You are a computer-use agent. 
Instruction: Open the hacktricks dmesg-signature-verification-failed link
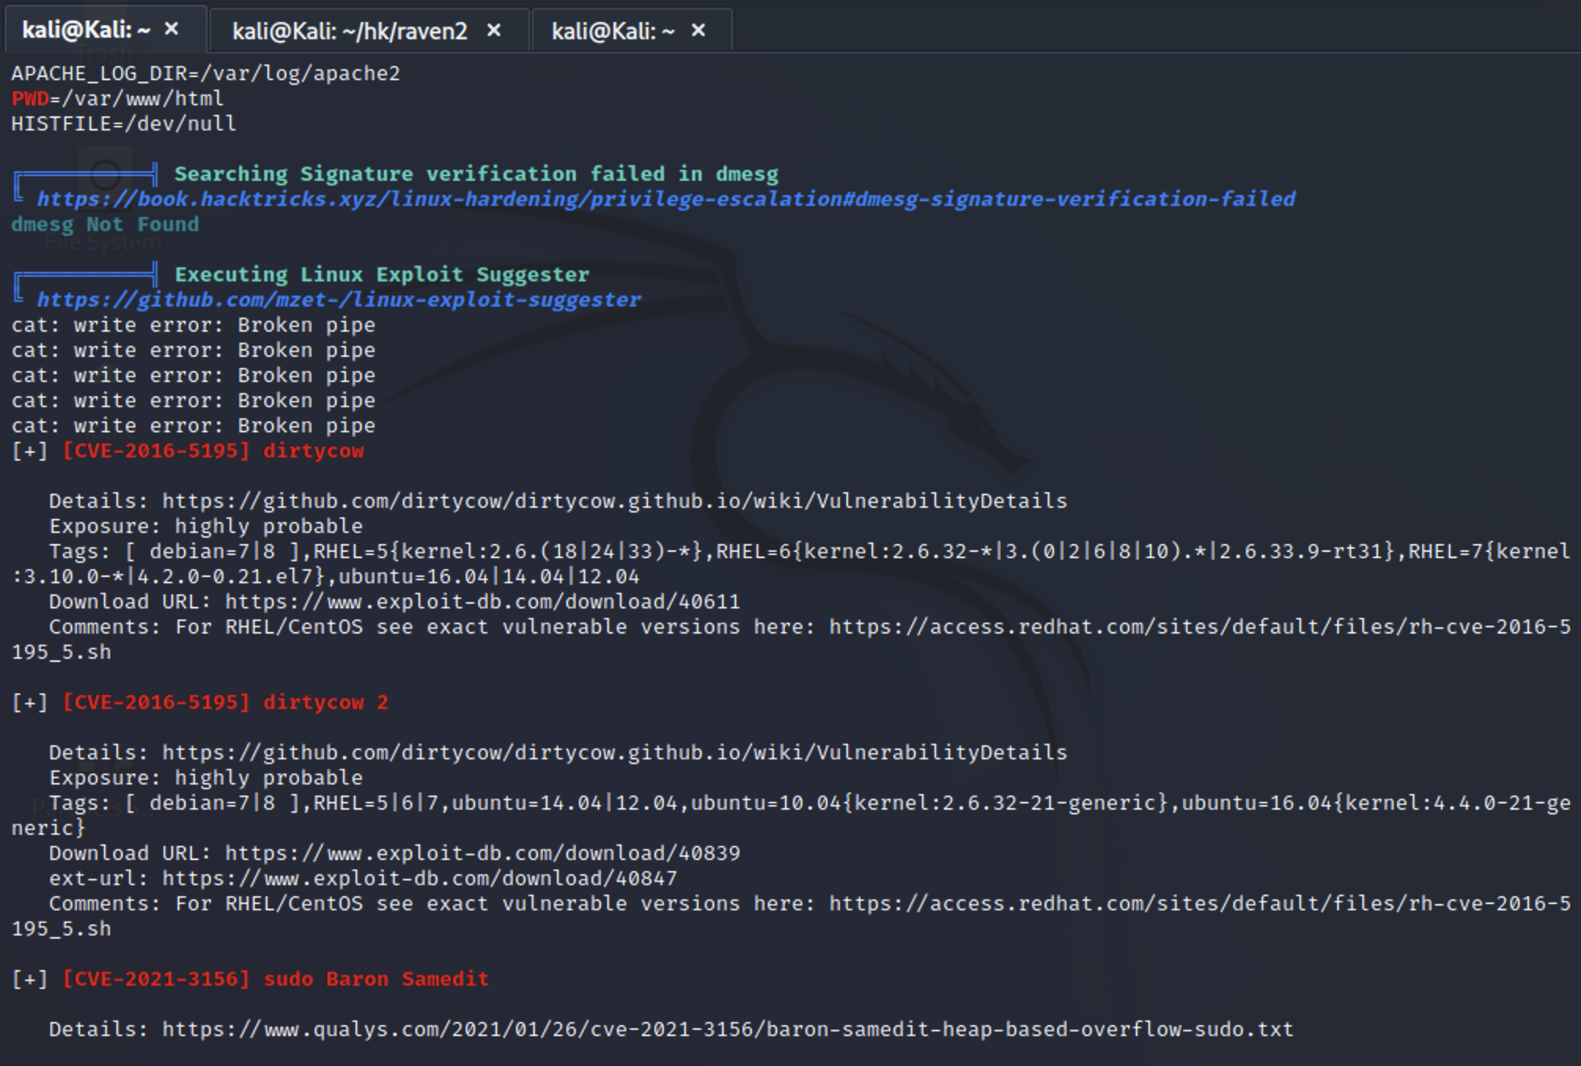coord(665,199)
